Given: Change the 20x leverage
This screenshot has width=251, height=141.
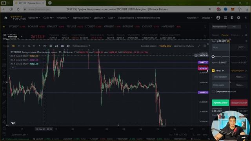Looking at the screenshot, I should pos(234,27).
